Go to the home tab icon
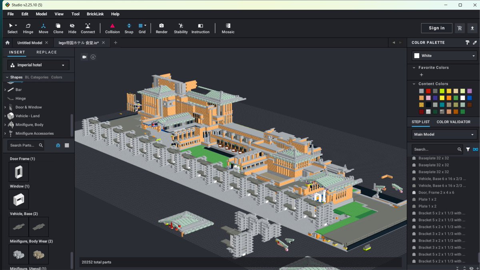 click(x=7, y=42)
